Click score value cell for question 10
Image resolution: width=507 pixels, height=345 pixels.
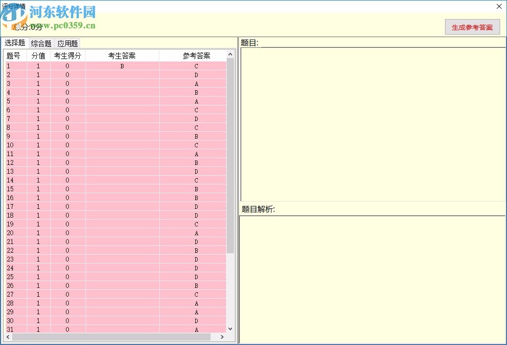tap(39, 145)
